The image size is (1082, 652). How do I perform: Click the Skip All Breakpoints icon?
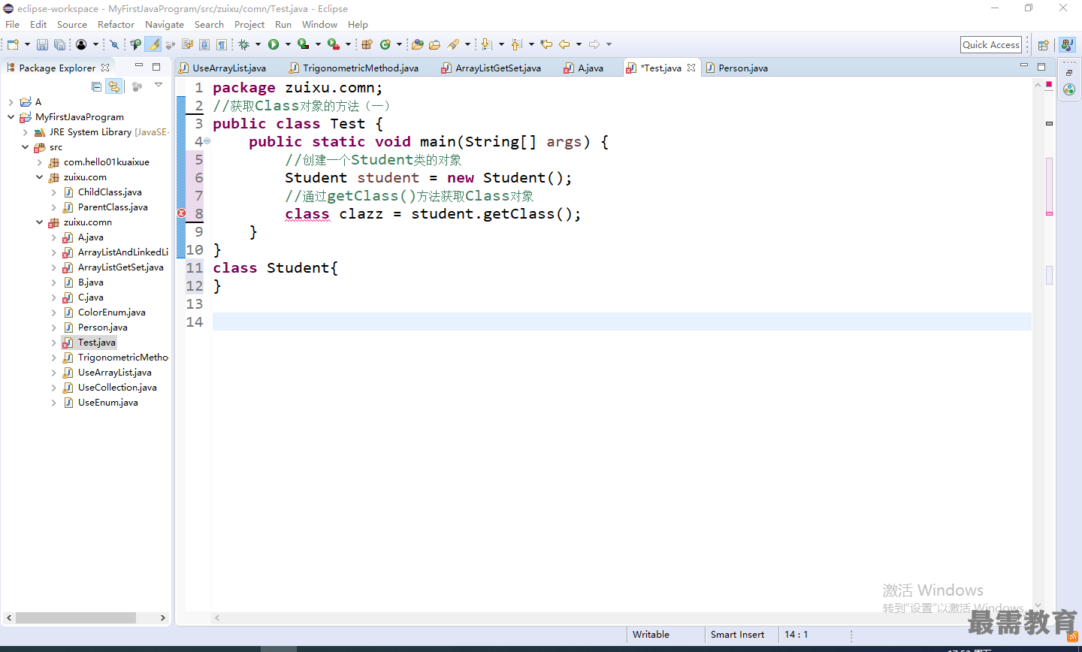(115, 44)
